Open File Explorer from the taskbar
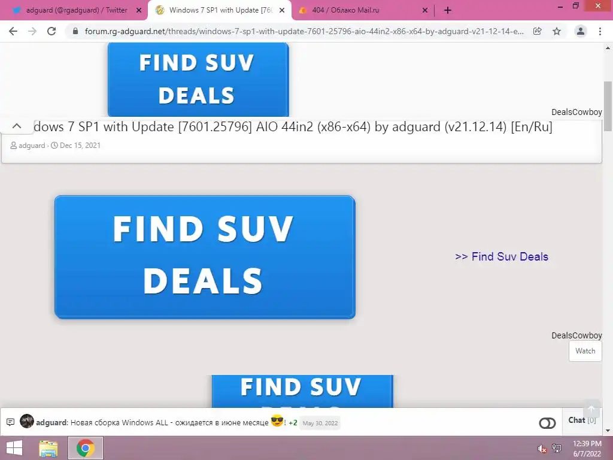This screenshot has width=613, height=460. coord(48,448)
